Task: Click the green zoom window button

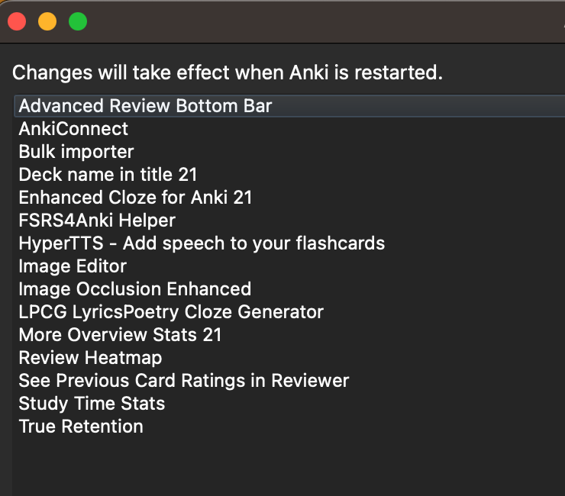Action: 78,22
